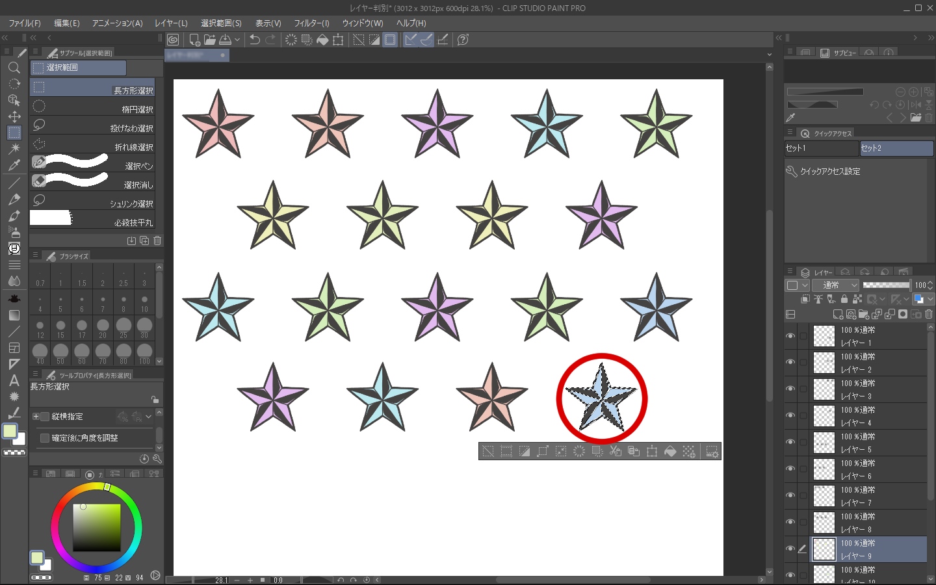This screenshot has width=936, height=585.
Task: Click the Undo arrow in toolbar
Action: (255, 40)
